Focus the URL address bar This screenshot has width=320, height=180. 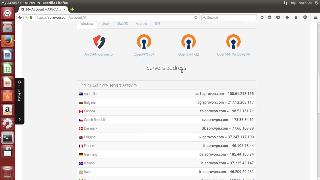point(113,17)
